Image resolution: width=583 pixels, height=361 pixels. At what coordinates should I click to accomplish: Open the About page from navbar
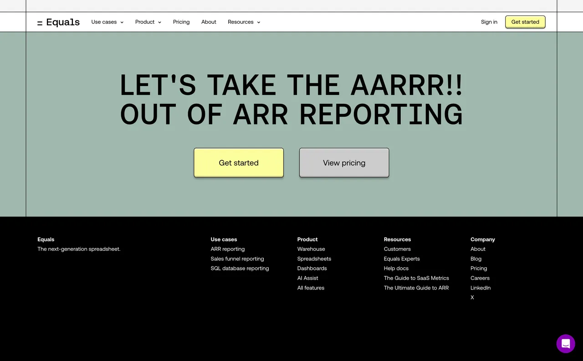pos(209,22)
